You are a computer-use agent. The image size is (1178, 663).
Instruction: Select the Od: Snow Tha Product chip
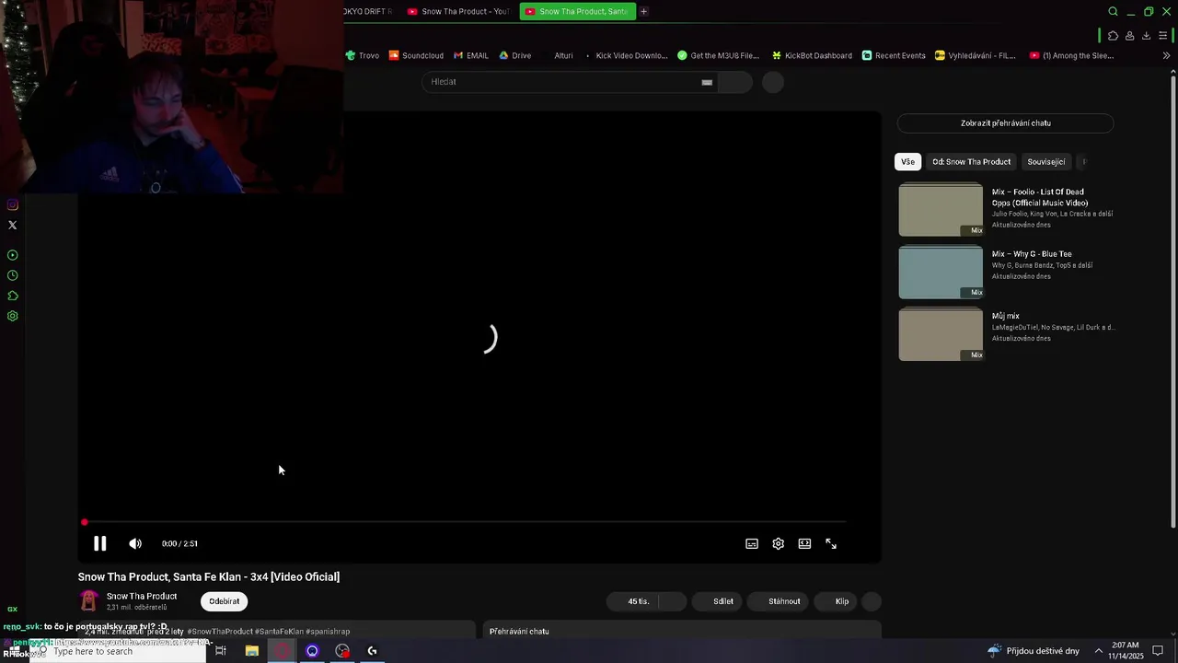971,162
